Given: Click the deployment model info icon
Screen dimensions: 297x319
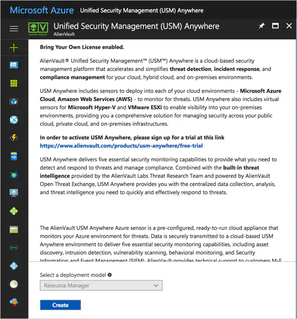Looking at the screenshot, I should [x=109, y=275].
